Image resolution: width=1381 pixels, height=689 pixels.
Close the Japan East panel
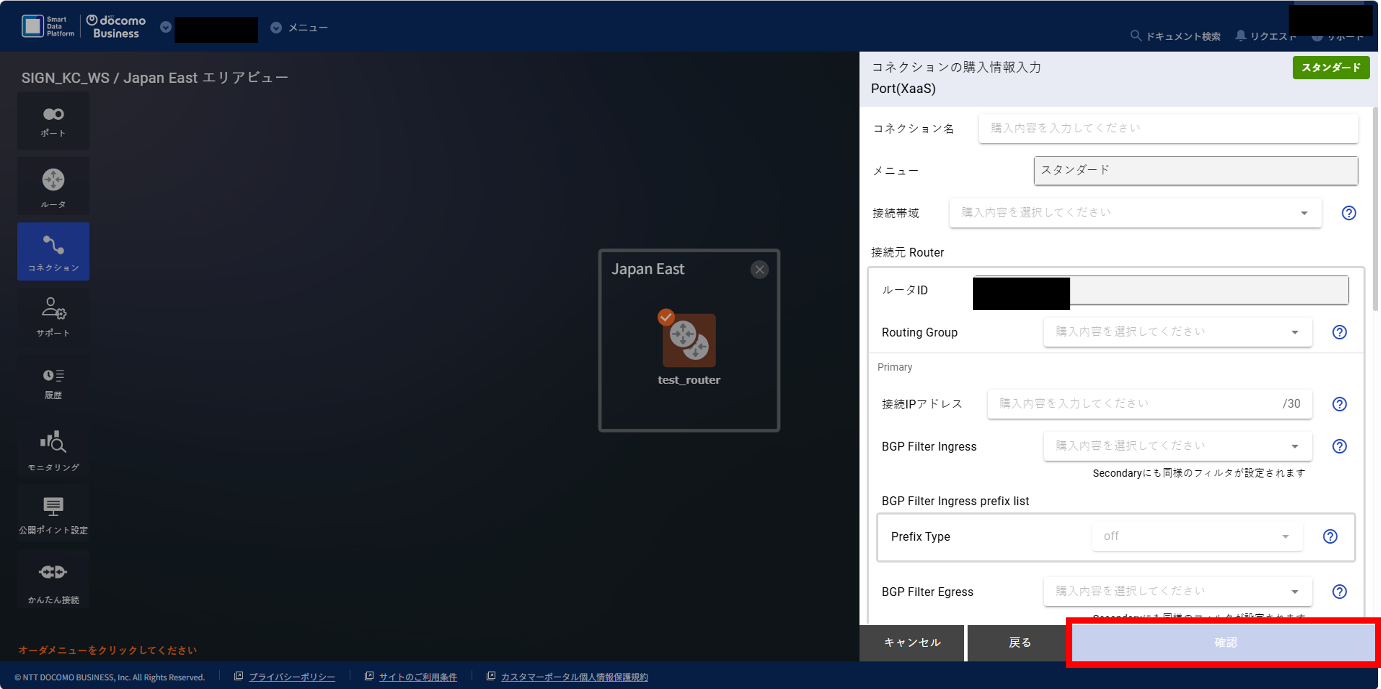tap(759, 270)
